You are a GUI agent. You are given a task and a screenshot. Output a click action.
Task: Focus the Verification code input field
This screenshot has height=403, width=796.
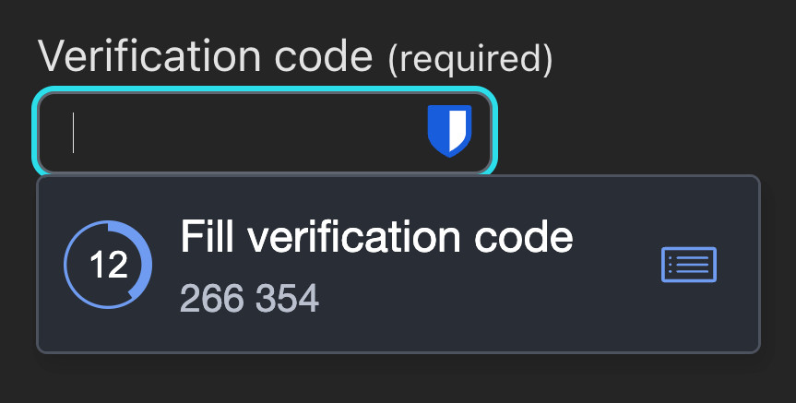tap(240, 131)
